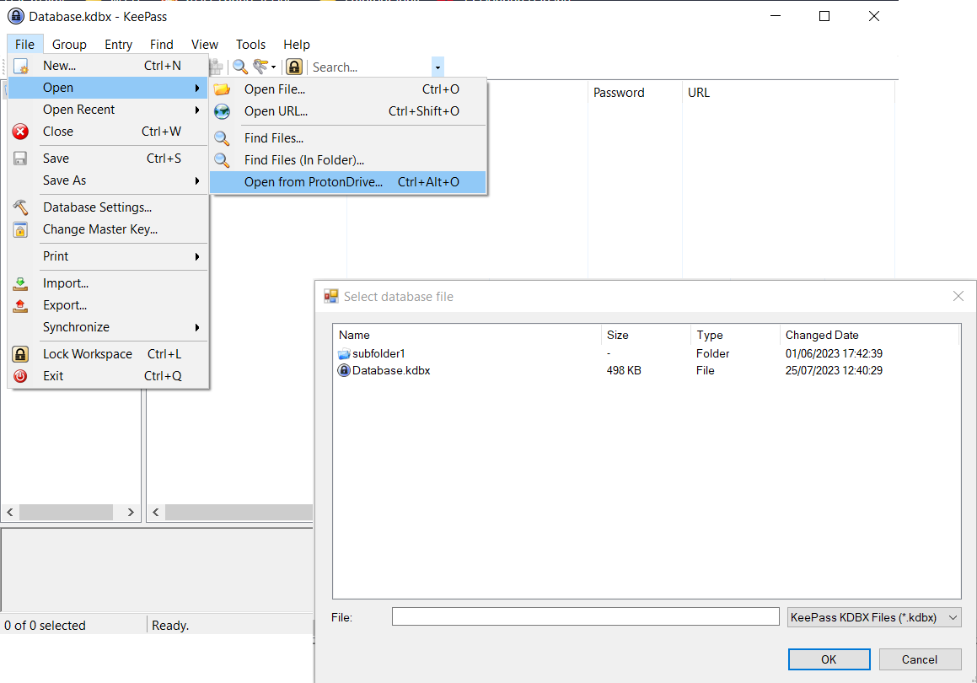Viewport: 977px width, 683px height.
Task: Click the magnifier icon next to Find Files...
Action: coord(222,138)
